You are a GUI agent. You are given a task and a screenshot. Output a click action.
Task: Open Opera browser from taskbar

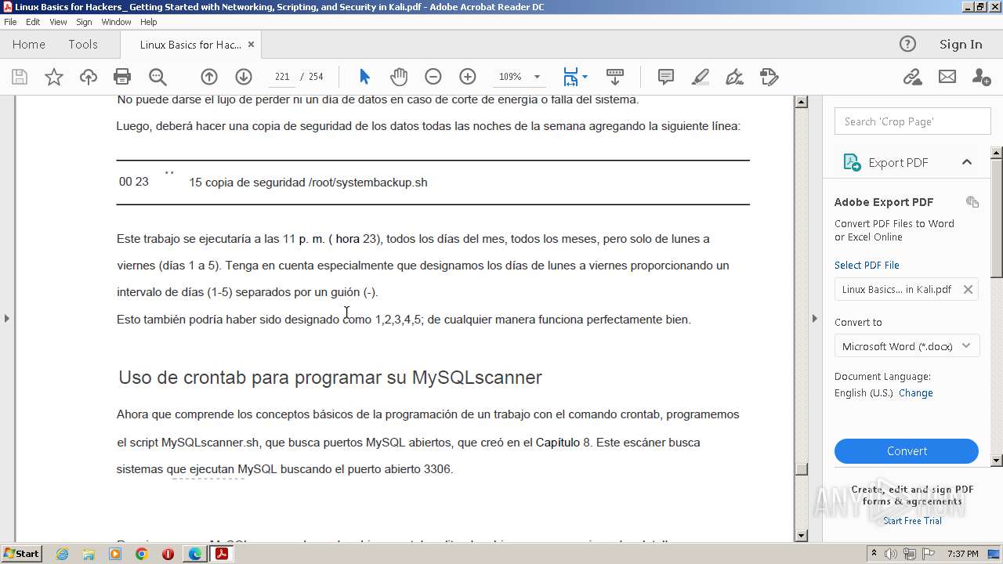pyautogui.click(x=168, y=554)
